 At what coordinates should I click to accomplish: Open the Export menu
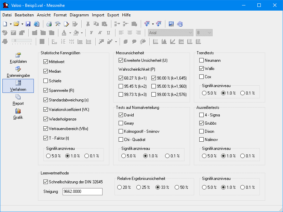(x=113, y=15)
